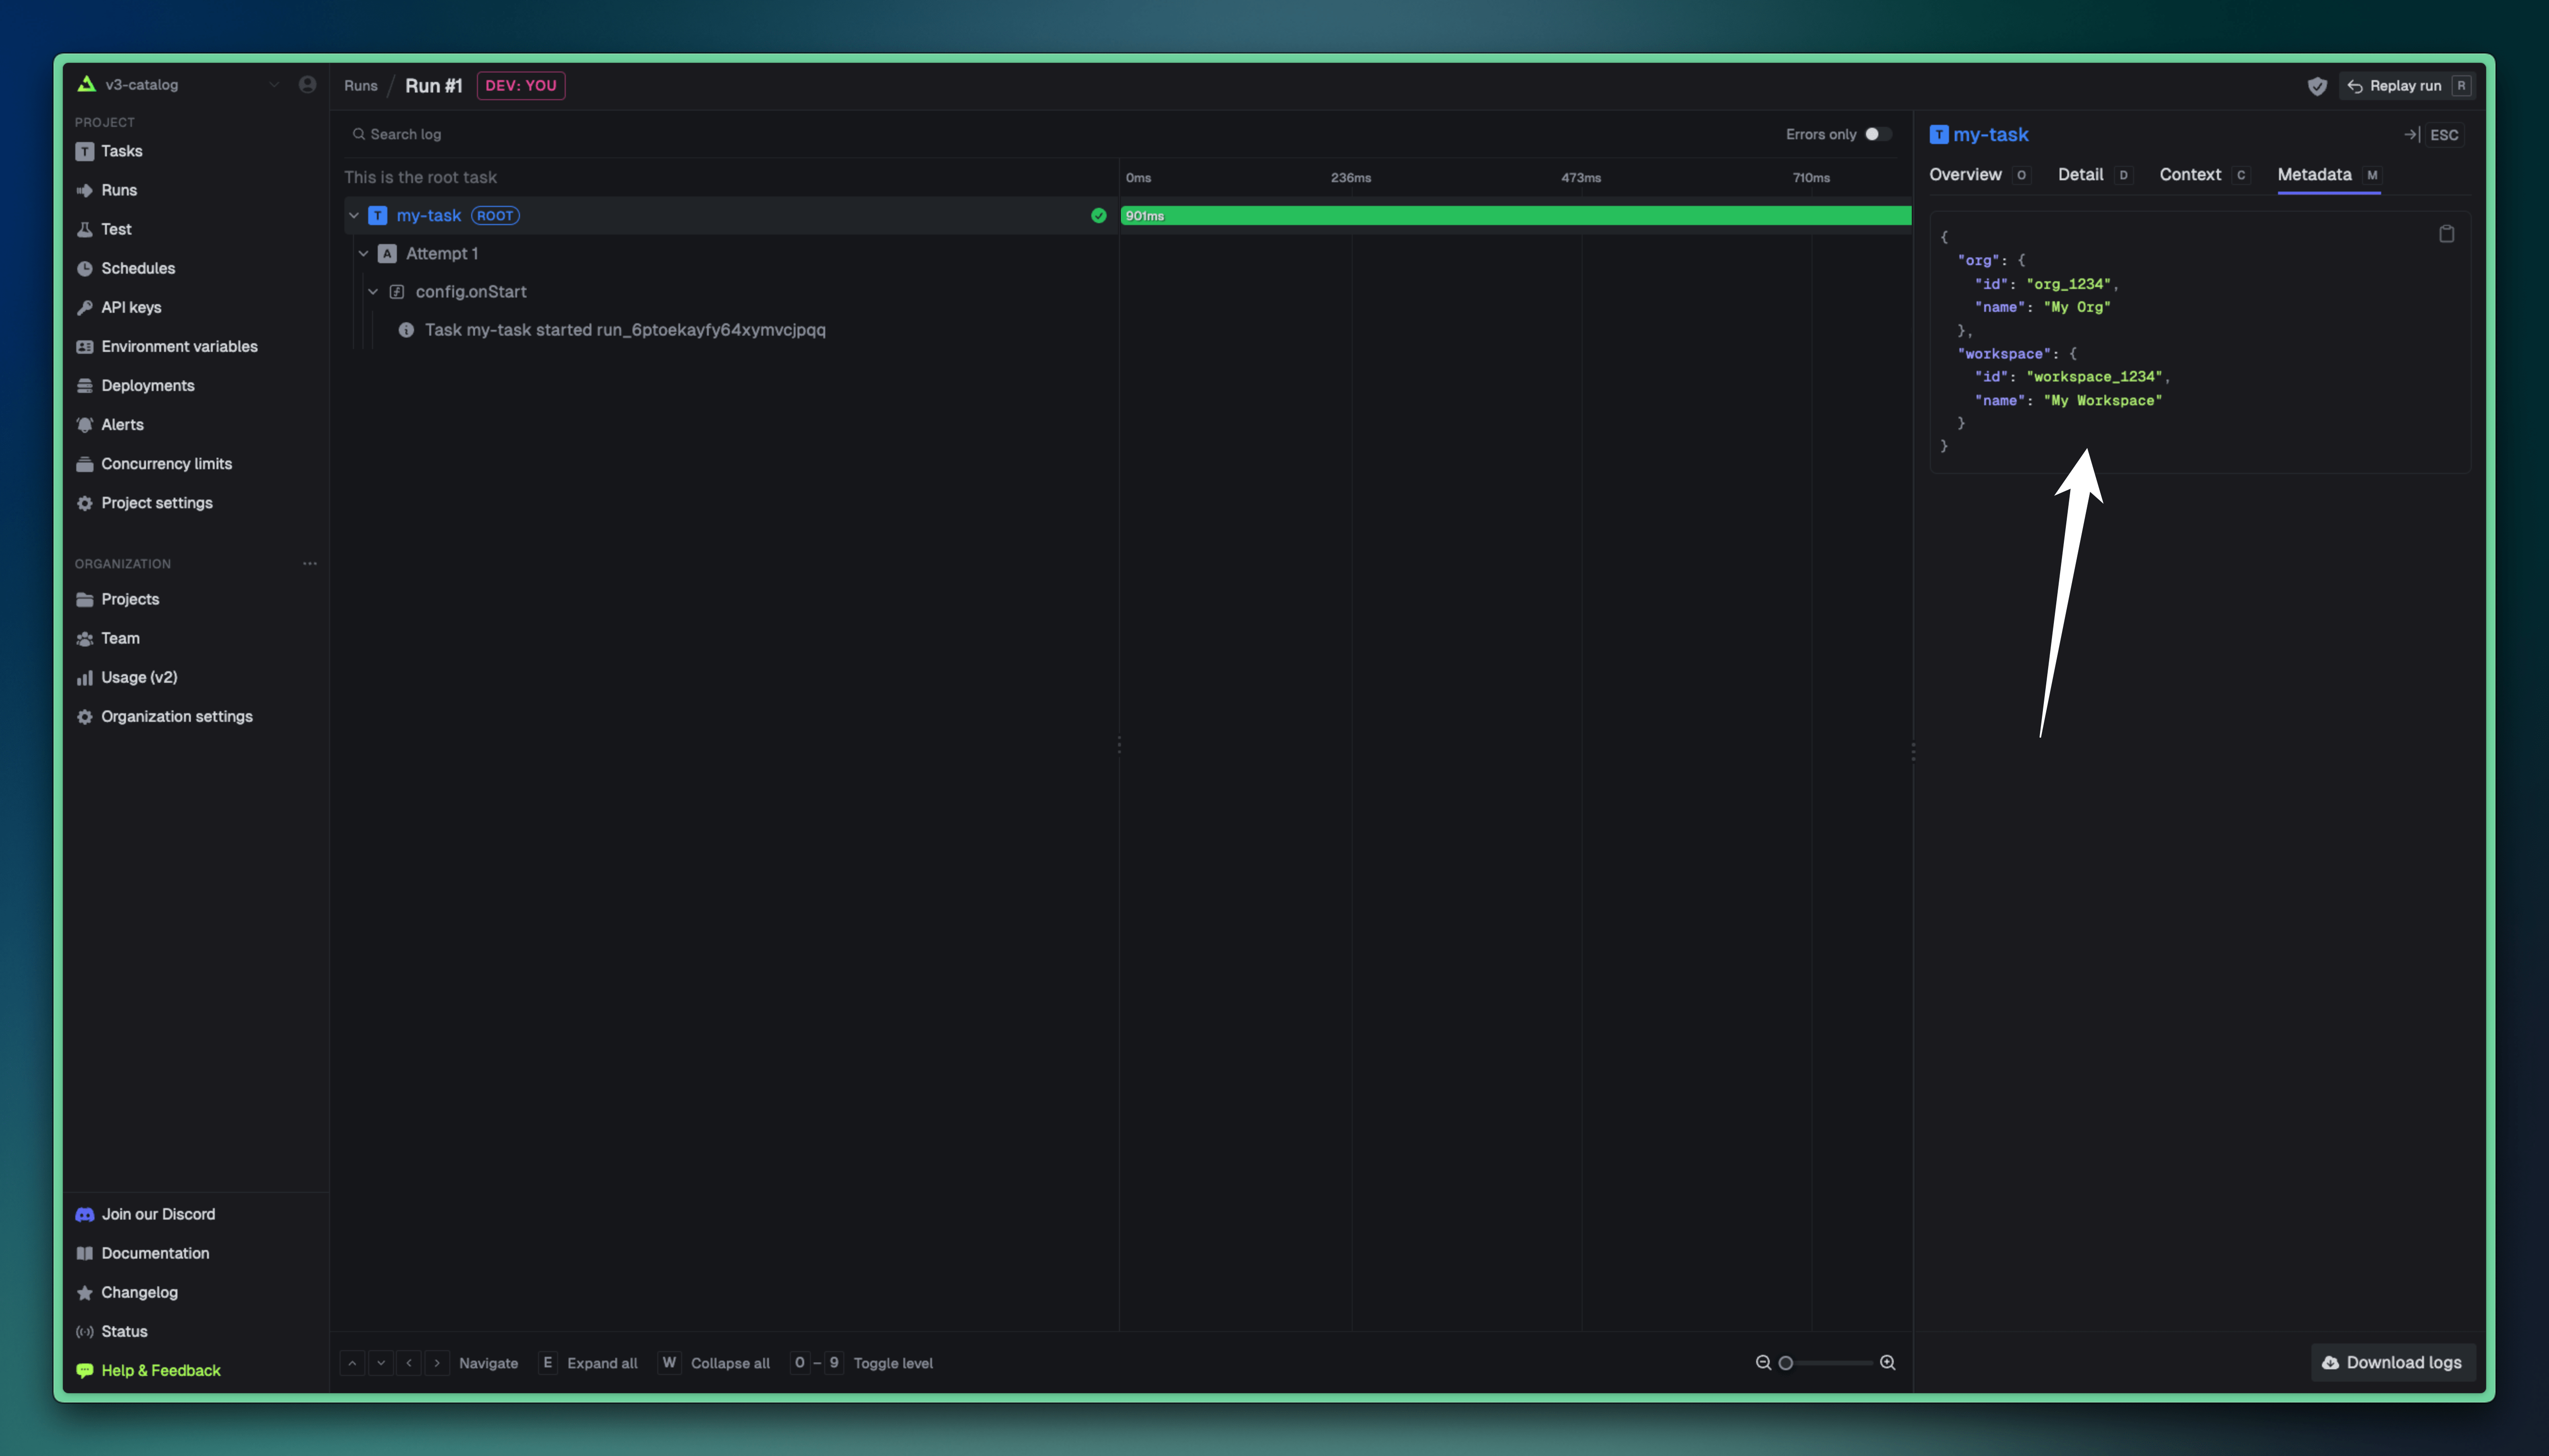Click the Usage (v2) bar chart icon
The width and height of the screenshot is (2549, 1456).
coord(85,677)
